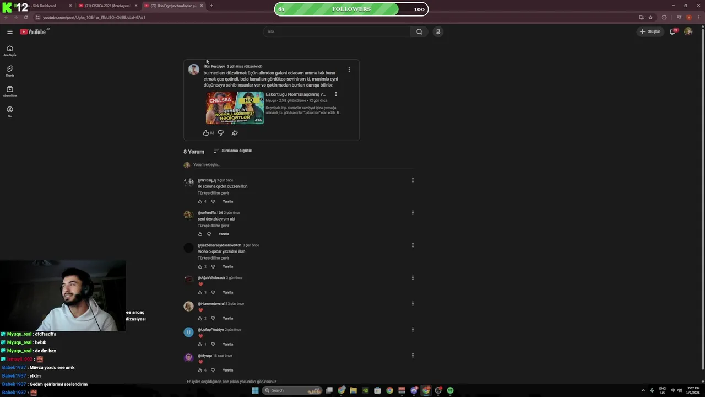Click the Chrome address bar URL
705x397 pixels.
[x=94, y=17]
